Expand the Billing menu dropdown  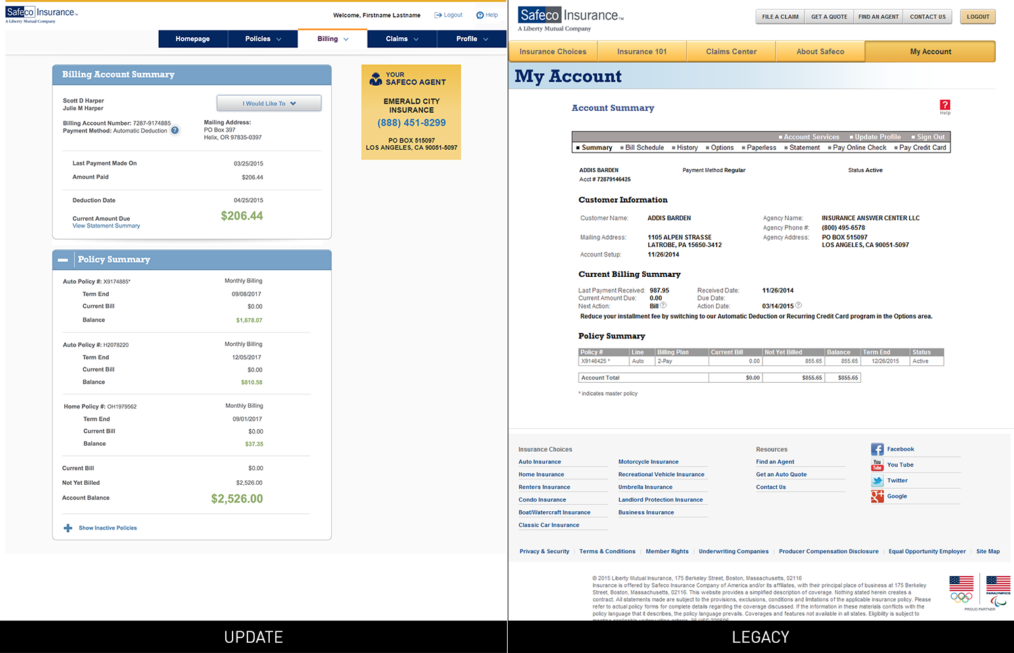(333, 39)
